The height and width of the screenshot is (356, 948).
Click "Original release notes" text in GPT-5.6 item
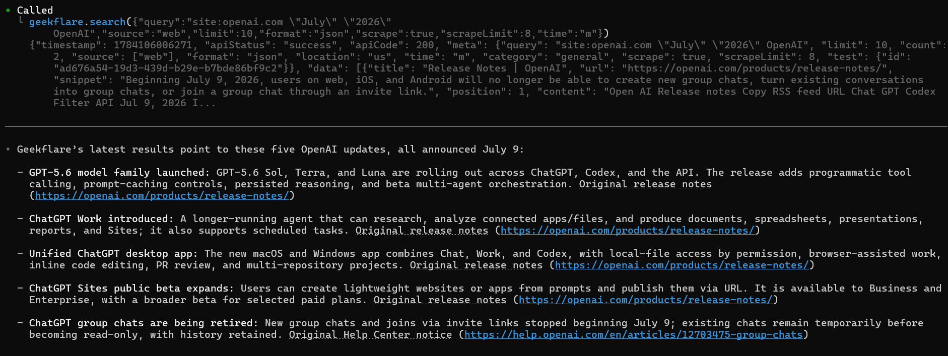(x=645, y=184)
